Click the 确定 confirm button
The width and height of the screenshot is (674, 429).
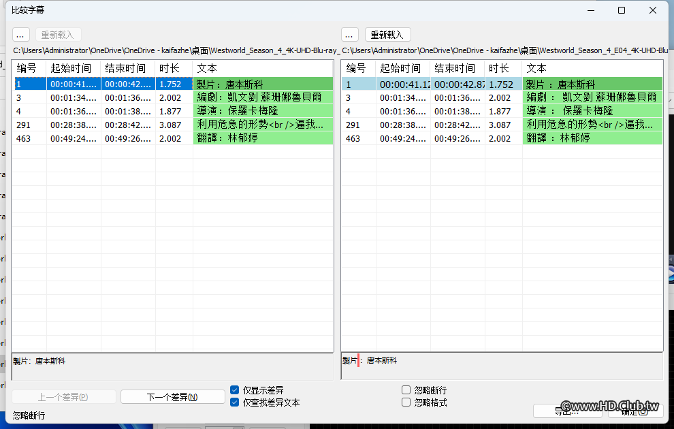635,411
